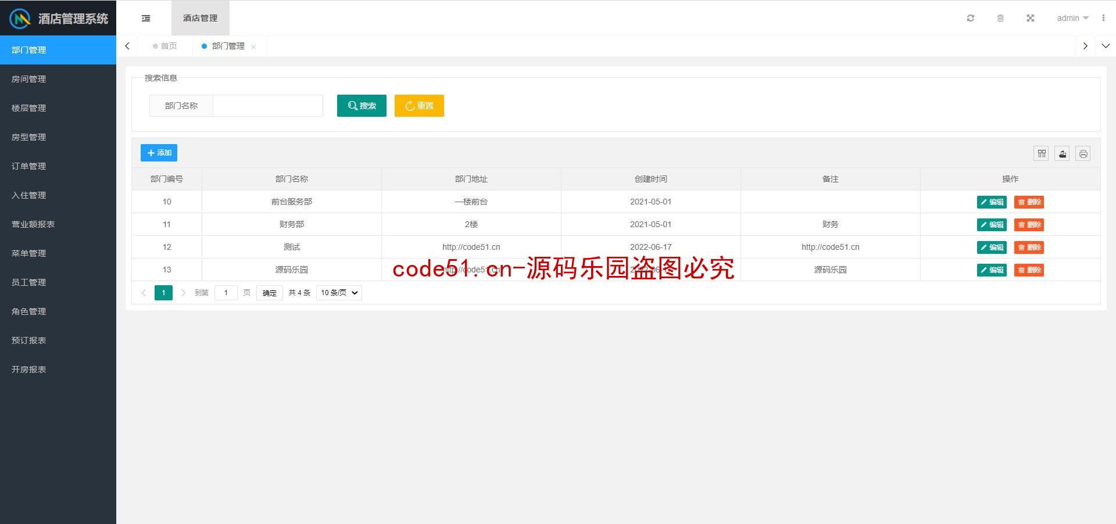Go to the previous page arrow in pagination
This screenshot has width=1116, height=524.
(x=144, y=293)
